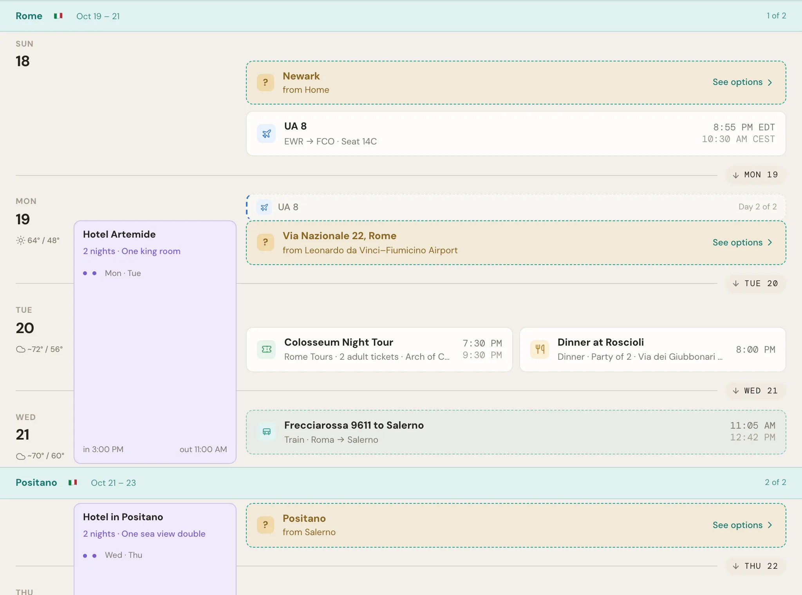
Task: Click the plane icon on UA 8 Day 2 row
Action: pos(264,207)
